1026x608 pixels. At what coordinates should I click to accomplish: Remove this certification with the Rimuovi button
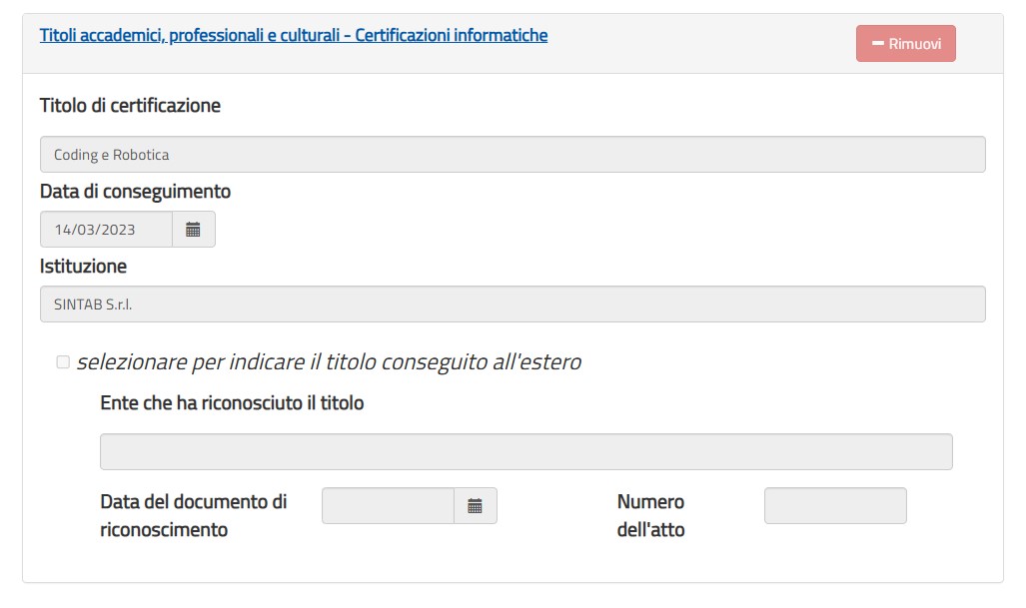[905, 43]
